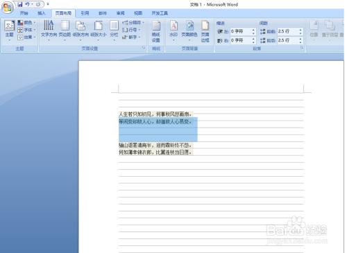Click the line starting 何如薄幸锦衣郎
This screenshot has height=253, width=347.
pos(155,152)
